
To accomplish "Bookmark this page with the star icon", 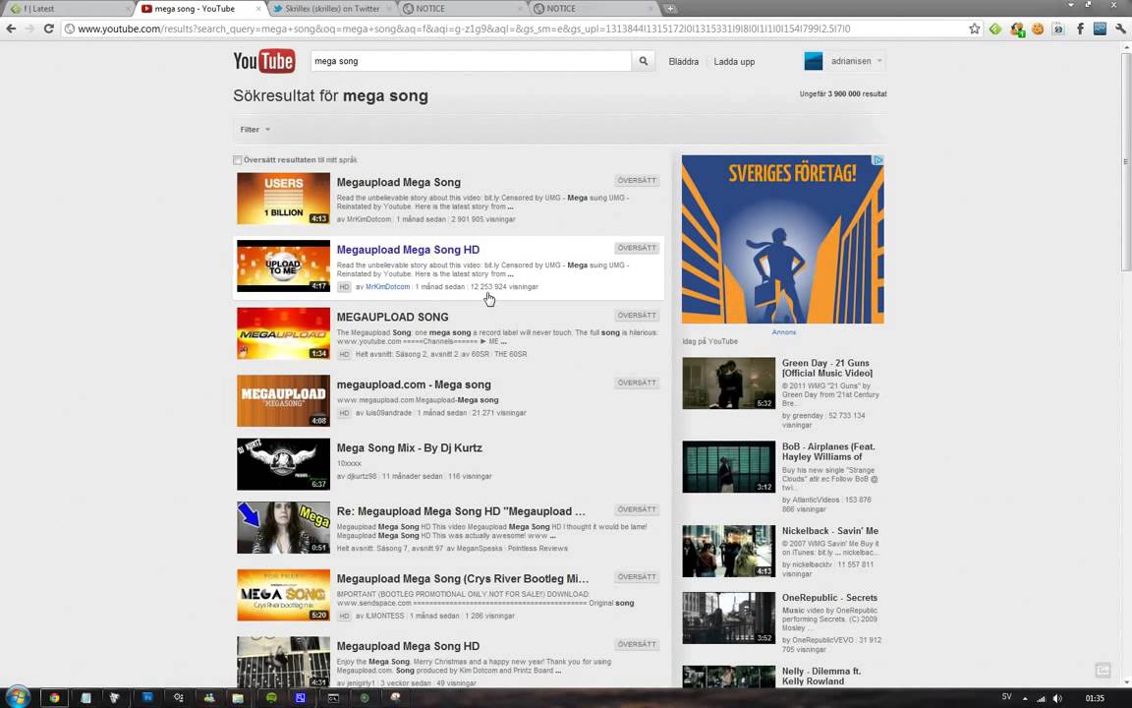I will pos(974,29).
